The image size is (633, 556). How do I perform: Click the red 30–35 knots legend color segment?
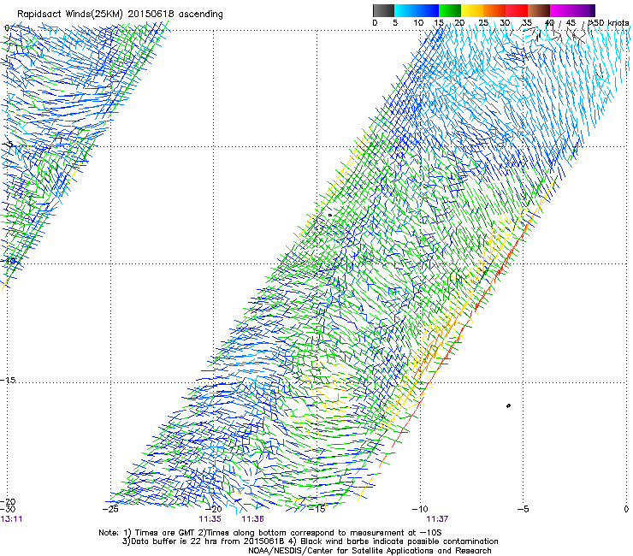click(517, 10)
